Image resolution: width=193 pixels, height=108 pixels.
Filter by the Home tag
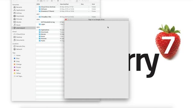[18, 55]
